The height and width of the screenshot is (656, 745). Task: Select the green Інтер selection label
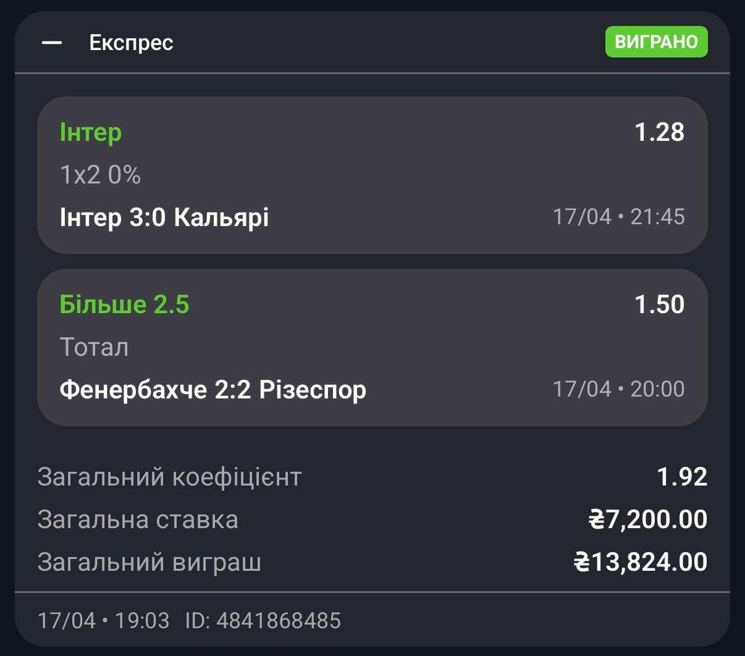pyautogui.click(x=91, y=132)
